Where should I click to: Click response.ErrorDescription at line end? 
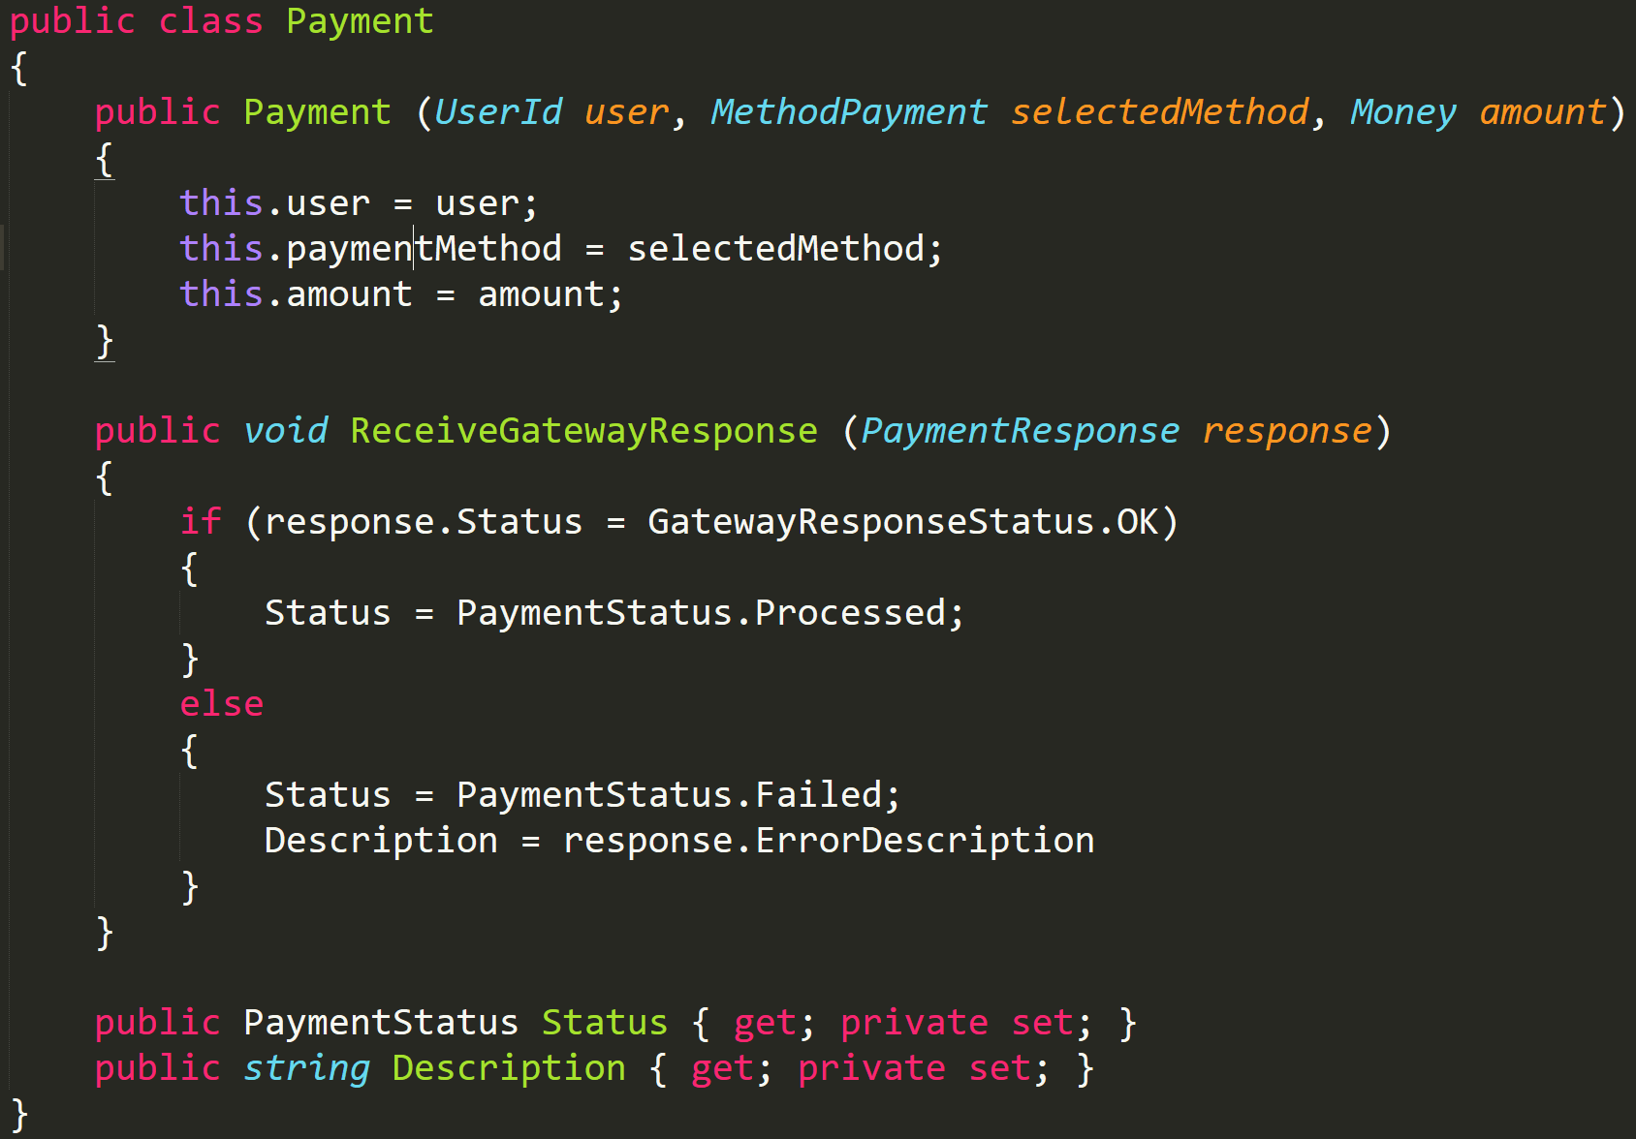point(829,841)
